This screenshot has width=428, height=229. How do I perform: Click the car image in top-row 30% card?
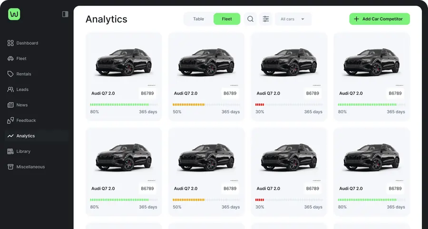289,62
